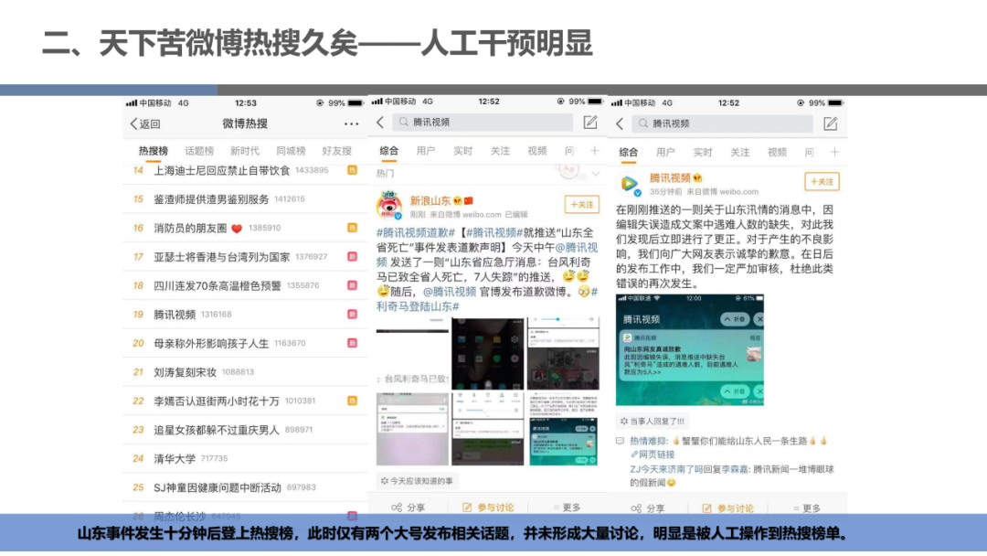Switch to the 同城榜 tab
Viewport: 987px width, 556px height.
[x=291, y=151]
